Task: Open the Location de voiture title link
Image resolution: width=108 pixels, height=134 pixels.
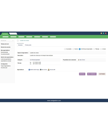Action: 24,40
